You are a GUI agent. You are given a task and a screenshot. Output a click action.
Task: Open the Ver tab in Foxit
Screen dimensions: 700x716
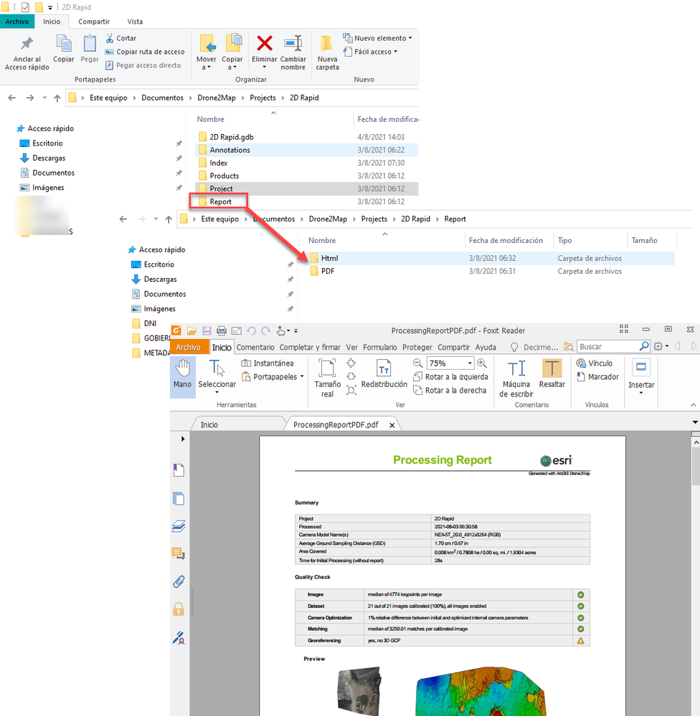pyautogui.click(x=352, y=347)
